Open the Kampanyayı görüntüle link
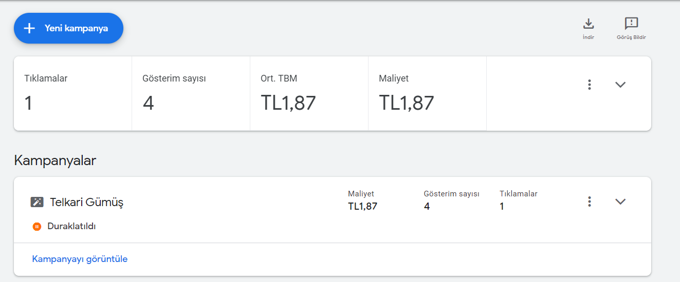Image resolution: width=680 pixels, height=282 pixels. click(x=80, y=259)
